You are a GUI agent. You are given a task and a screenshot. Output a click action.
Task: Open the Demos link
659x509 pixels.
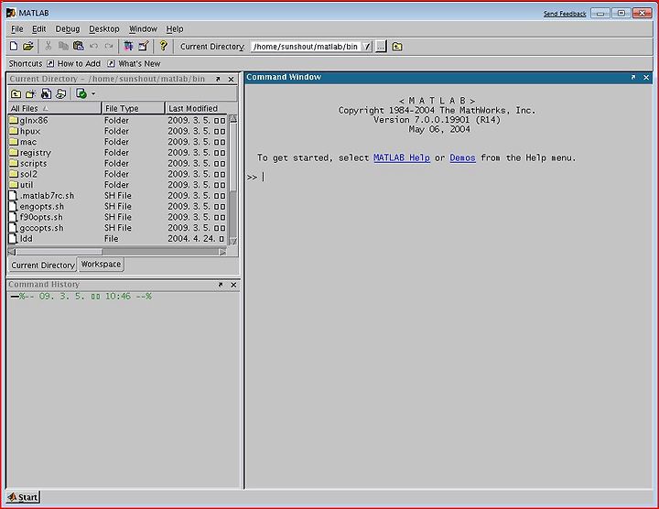462,158
